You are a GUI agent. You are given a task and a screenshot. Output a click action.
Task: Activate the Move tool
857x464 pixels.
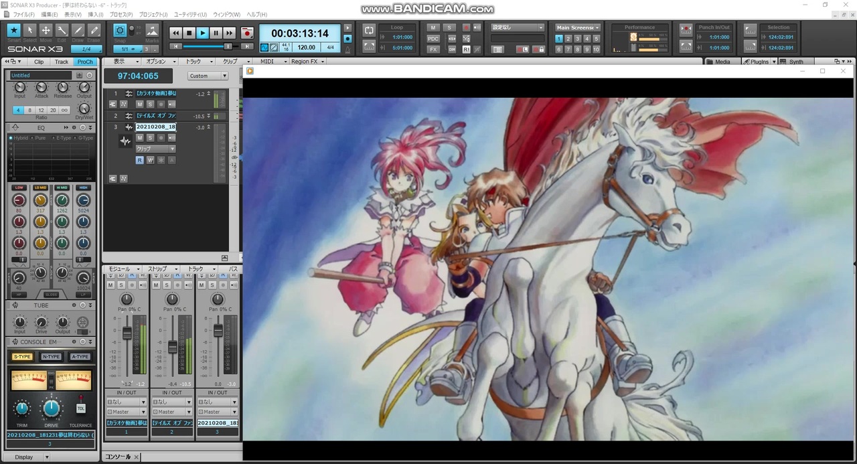pyautogui.click(x=46, y=30)
